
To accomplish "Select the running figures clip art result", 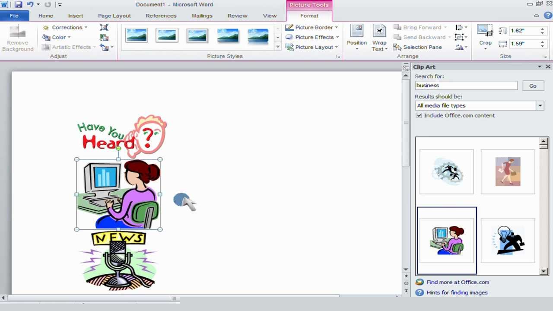I will 447,171.
